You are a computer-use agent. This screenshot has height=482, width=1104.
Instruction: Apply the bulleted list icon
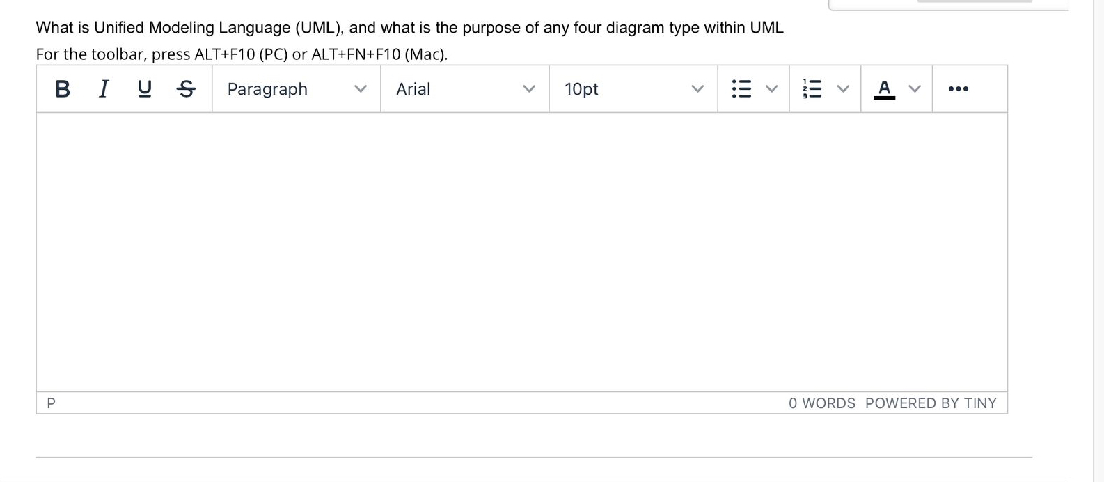(742, 88)
